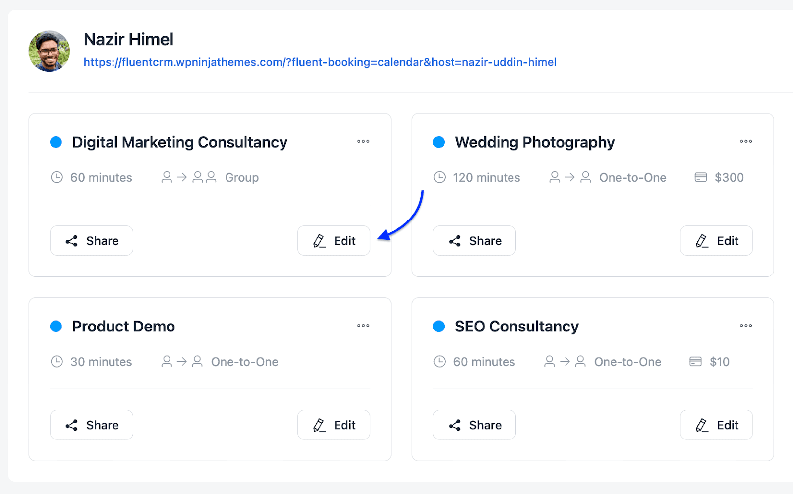The image size is (793, 494).
Task: Share the Wedding Photography event
Action: [474, 241]
